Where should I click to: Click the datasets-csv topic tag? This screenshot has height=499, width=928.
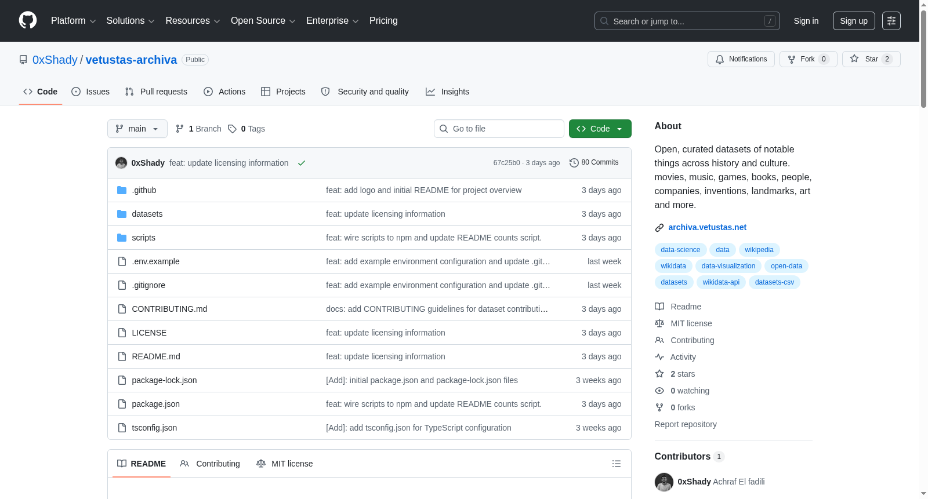[774, 282]
